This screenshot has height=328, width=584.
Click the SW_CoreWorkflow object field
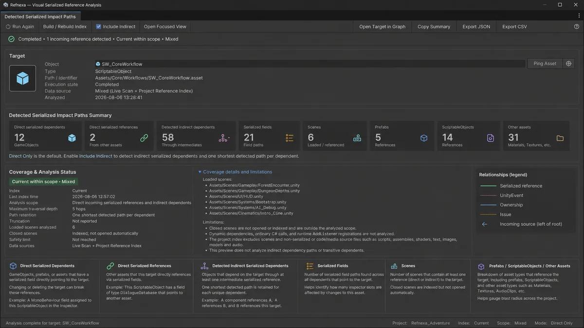click(x=310, y=64)
